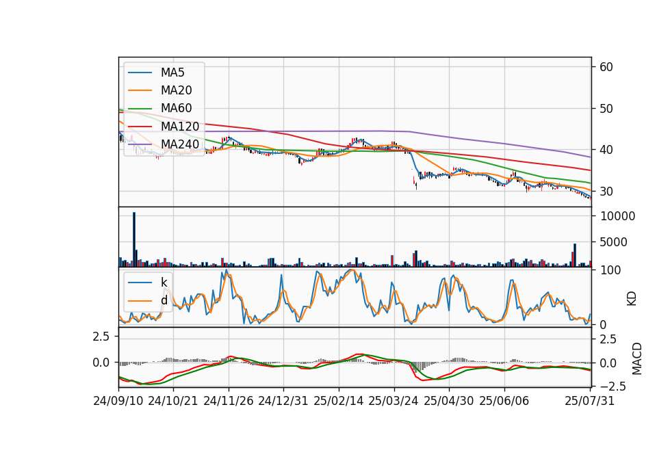Click the left MACD axis value 0.0
Screen dimensions: 657x472
click(x=101, y=363)
